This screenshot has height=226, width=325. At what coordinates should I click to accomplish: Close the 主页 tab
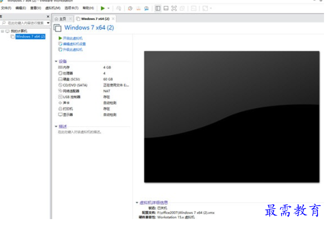tap(70, 19)
